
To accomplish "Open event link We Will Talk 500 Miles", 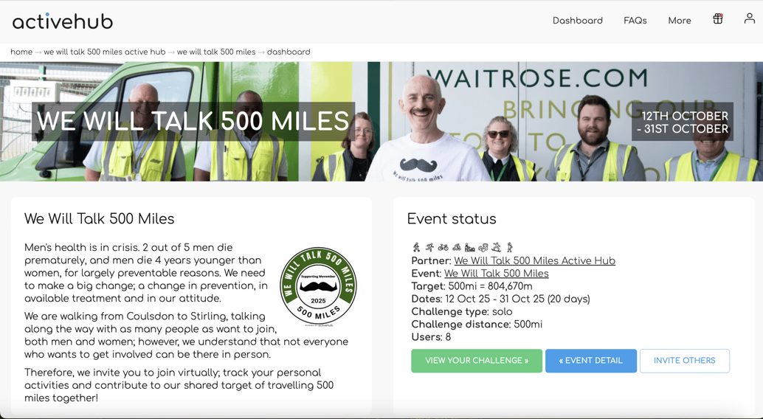I will tap(497, 274).
